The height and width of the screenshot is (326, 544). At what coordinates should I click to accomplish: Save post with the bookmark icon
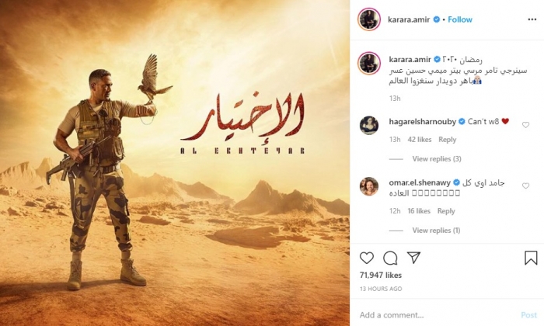pyautogui.click(x=531, y=258)
